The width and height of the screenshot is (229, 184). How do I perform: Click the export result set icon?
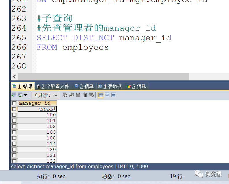pos(14,95)
